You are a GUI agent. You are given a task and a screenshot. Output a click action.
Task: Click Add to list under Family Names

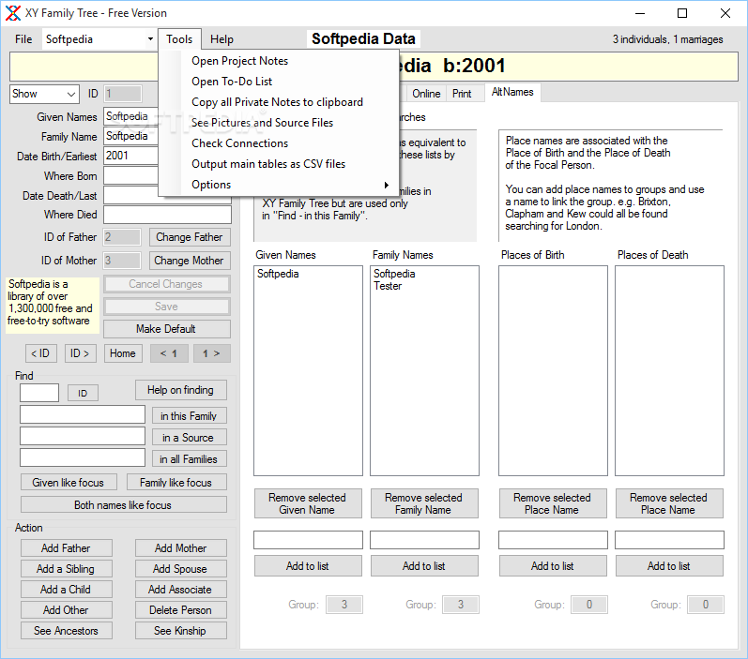tap(424, 565)
